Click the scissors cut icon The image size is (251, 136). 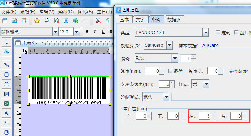coord(98,21)
